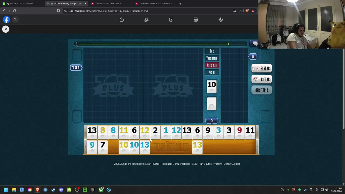345x194 pixels.
Task: Open a new browser tab
Action: (x=180, y=4)
